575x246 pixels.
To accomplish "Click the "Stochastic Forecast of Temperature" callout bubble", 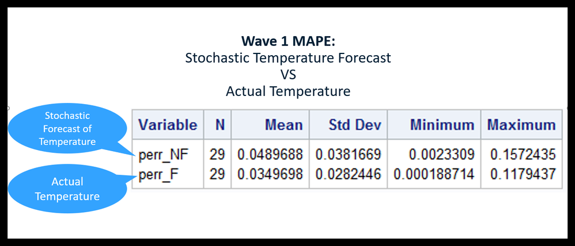I will [68, 129].
